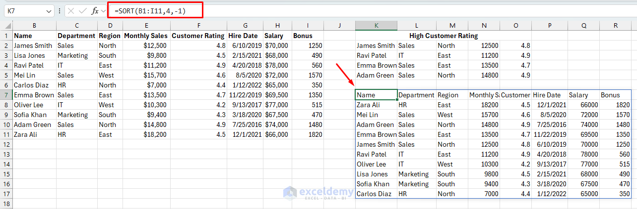Select row 18 header
The image size is (637, 209).
[6, 204]
